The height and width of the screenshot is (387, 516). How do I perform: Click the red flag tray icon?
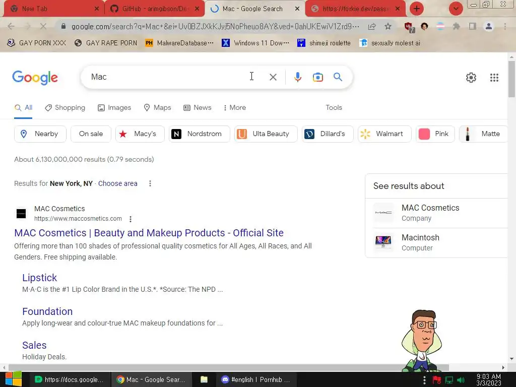click(437, 380)
